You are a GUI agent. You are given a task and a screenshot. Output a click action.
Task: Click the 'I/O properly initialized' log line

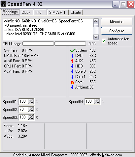(20, 25)
